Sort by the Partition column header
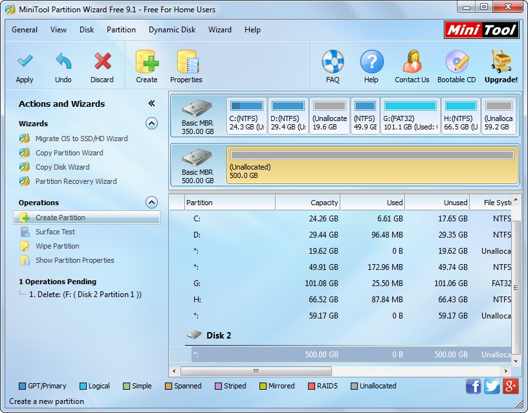This screenshot has height=413, width=528. (x=230, y=203)
